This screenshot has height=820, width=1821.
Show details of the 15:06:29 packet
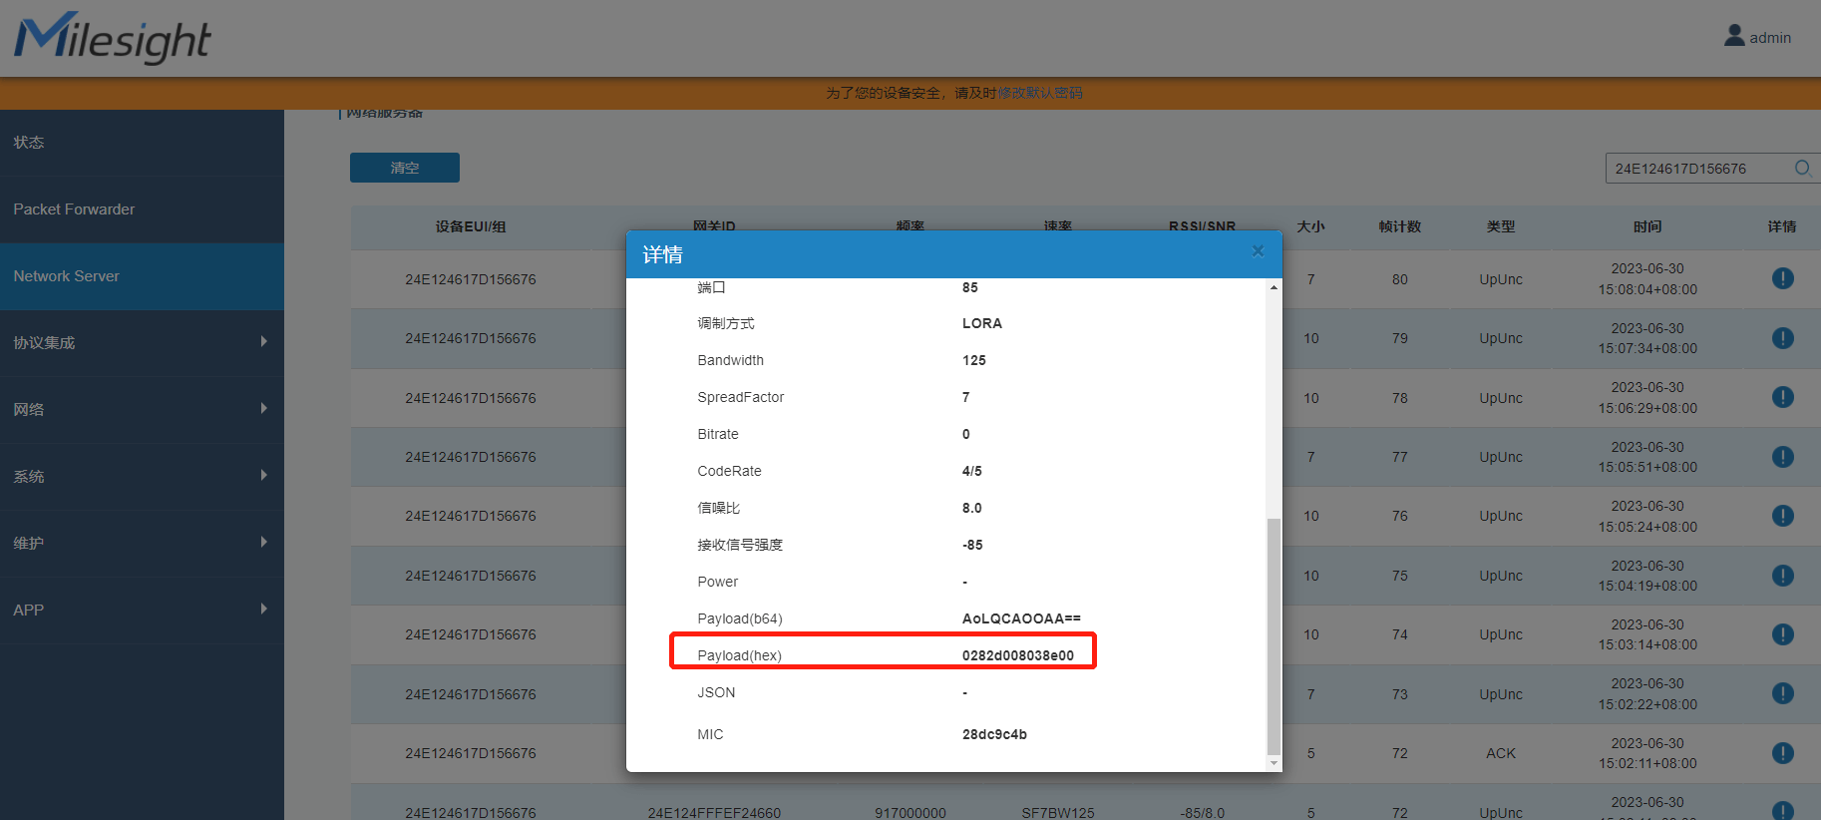pyautogui.click(x=1782, y=398)
